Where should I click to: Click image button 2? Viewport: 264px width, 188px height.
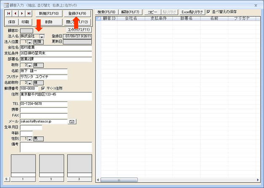(51, 179)
